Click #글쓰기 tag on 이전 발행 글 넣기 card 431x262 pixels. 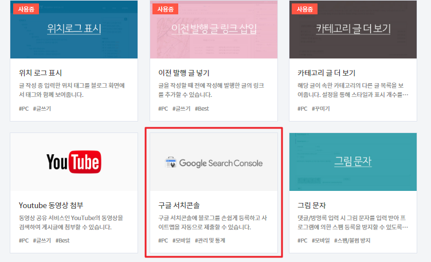coord(181,108)
